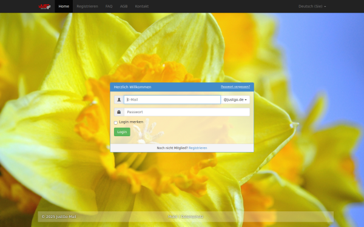This screenshot has width=364, height=227.
Task: Click the Noch nicht Mitglied? text
Action: click(x=172, y=148)
